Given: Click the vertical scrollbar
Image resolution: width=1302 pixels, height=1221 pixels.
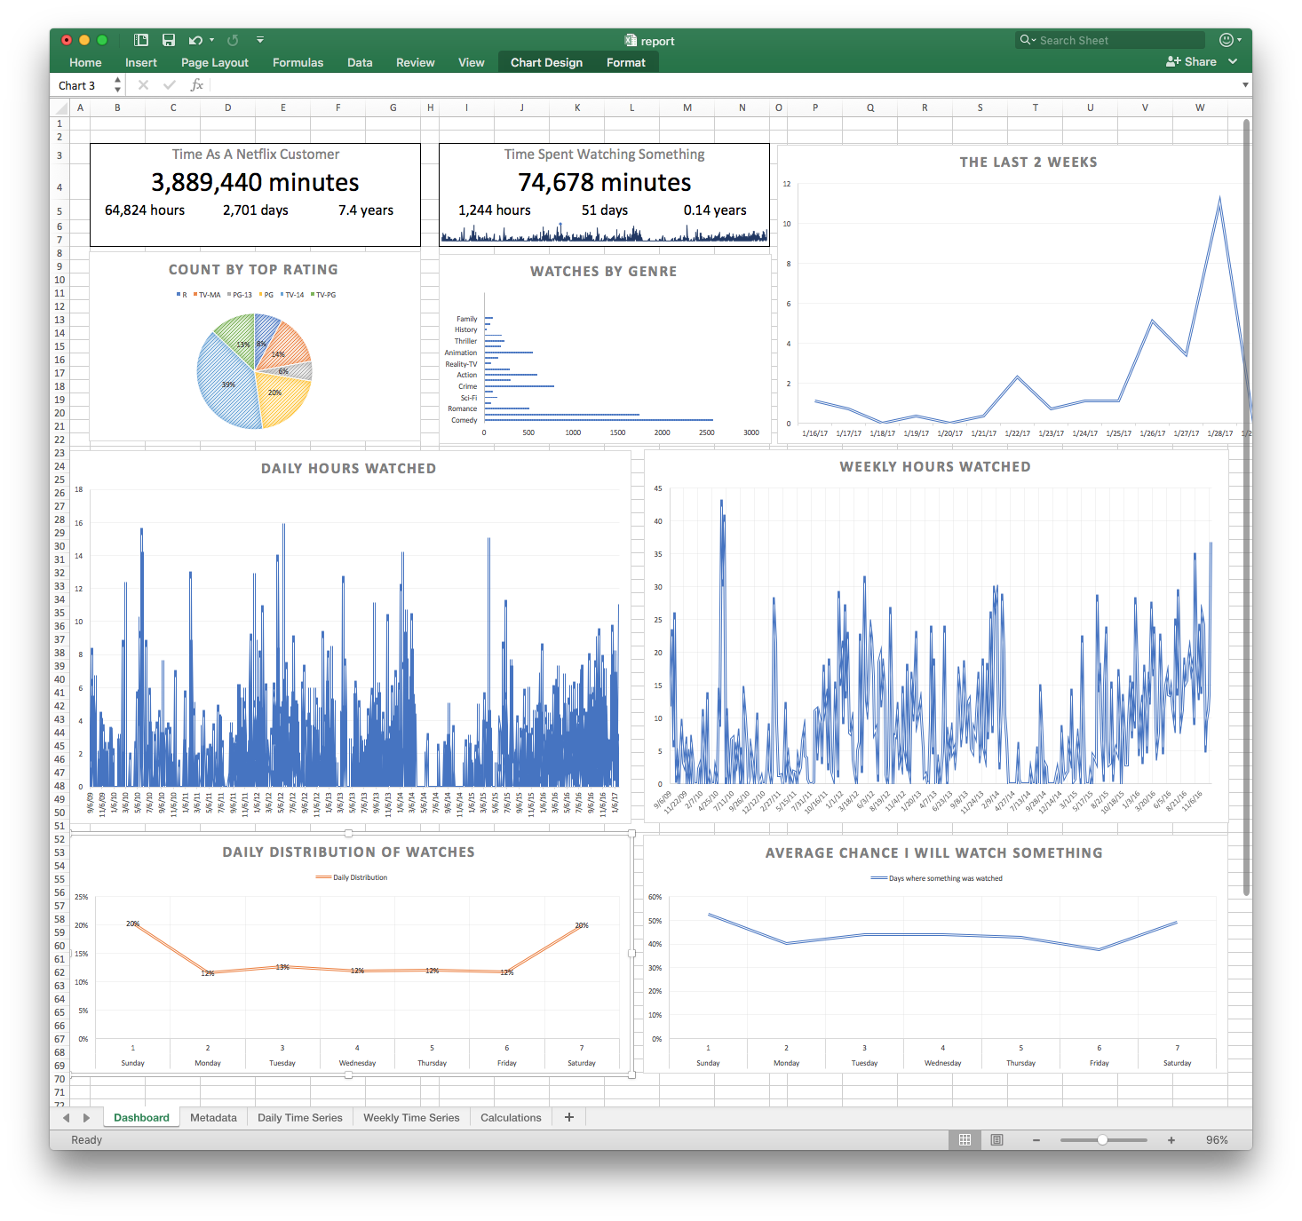Looking at the screenshot, I should click(x=1246, y=506).
